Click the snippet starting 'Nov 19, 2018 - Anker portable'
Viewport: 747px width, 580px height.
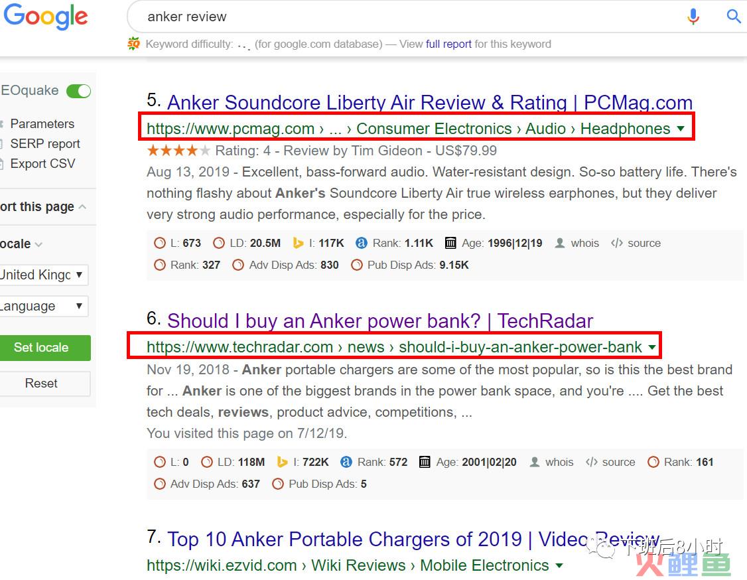tap(439, 391)
